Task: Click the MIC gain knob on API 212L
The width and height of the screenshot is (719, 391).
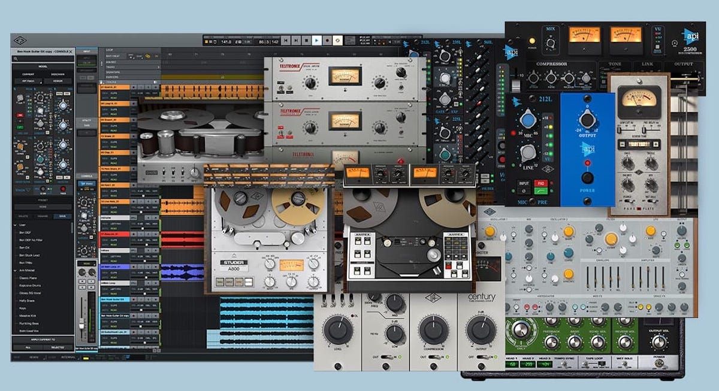Action: point(528,119)
